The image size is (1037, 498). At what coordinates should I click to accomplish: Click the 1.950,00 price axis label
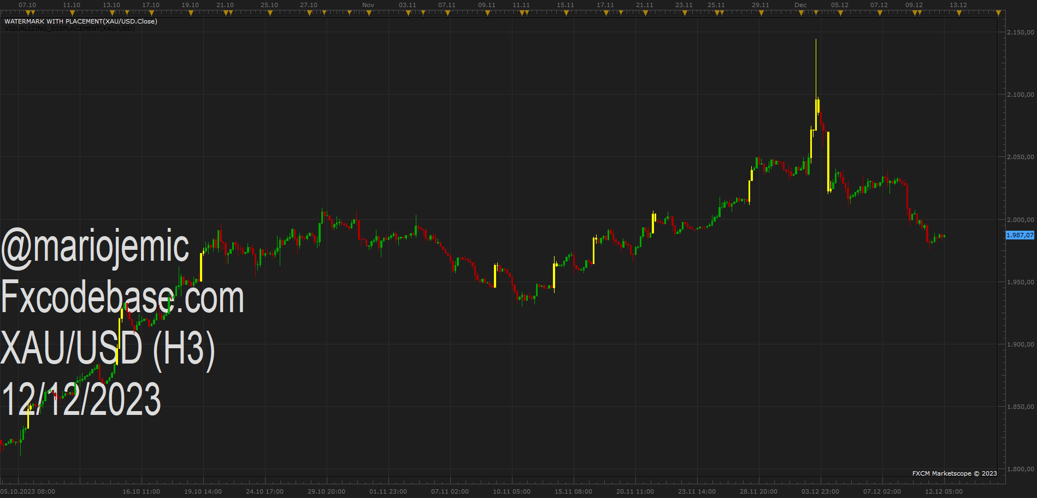click(1020, 282)
